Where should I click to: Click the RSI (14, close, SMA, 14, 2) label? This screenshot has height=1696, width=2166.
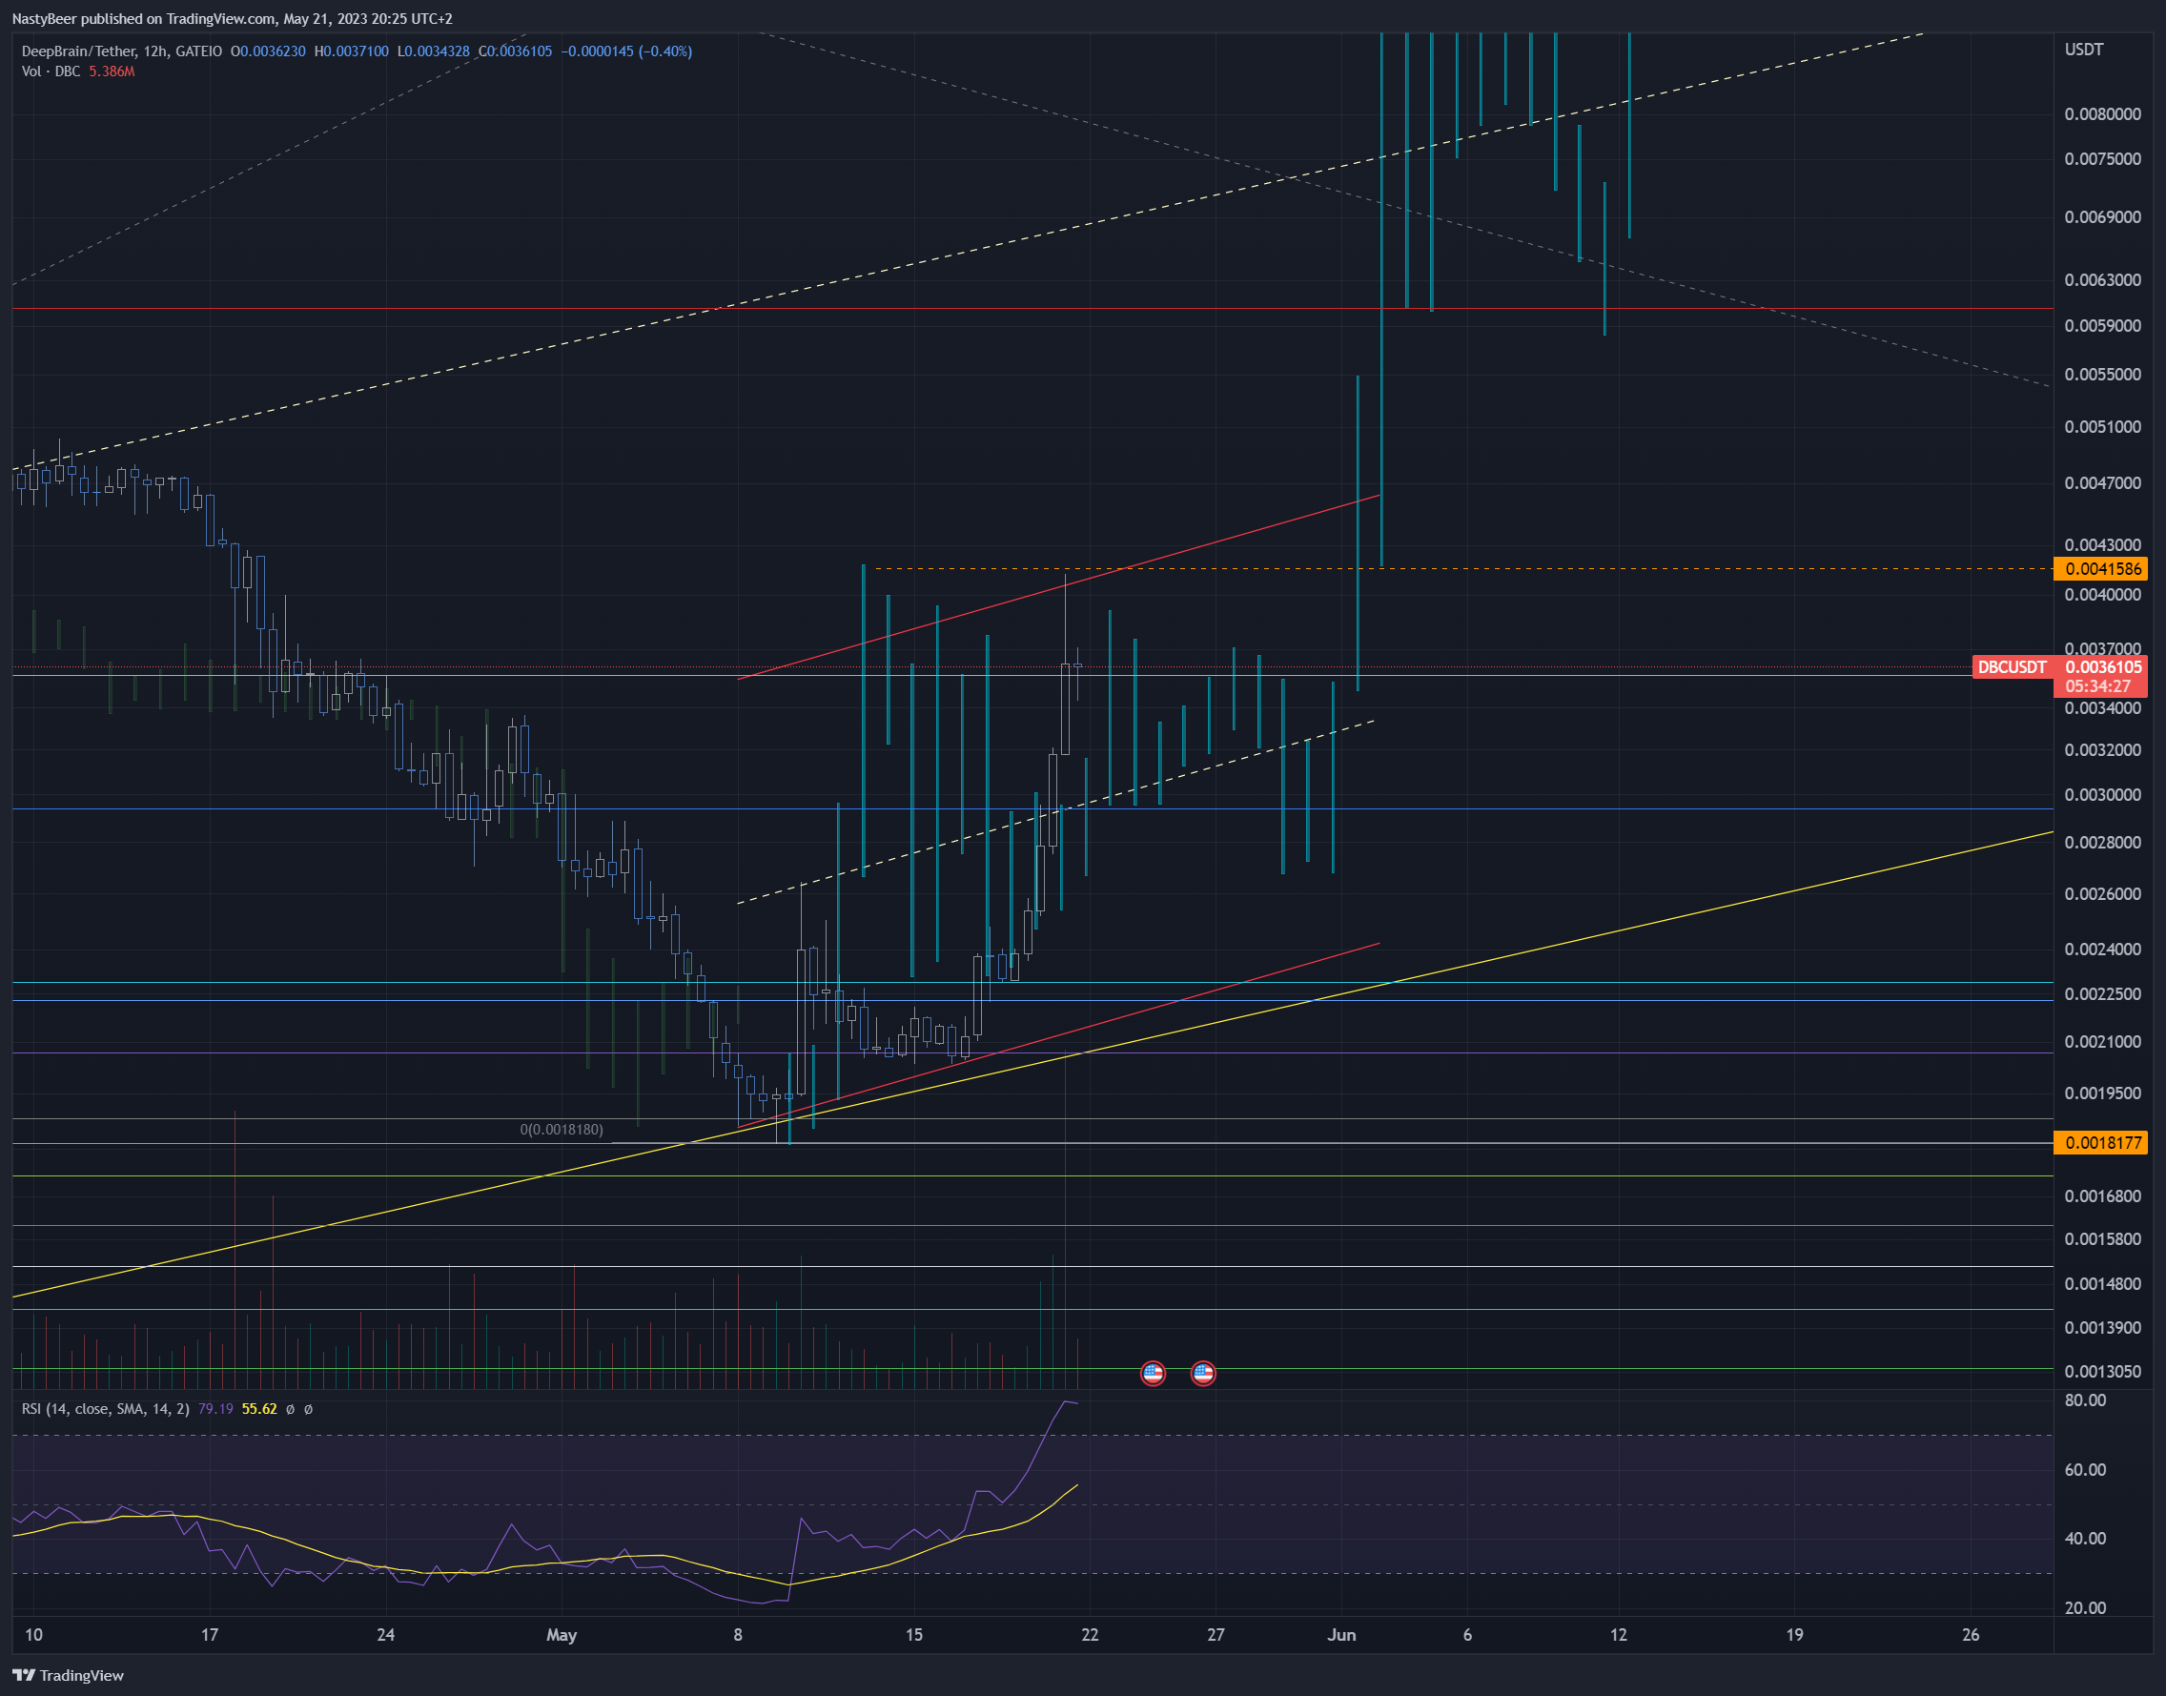click(x=105, y=1408)
